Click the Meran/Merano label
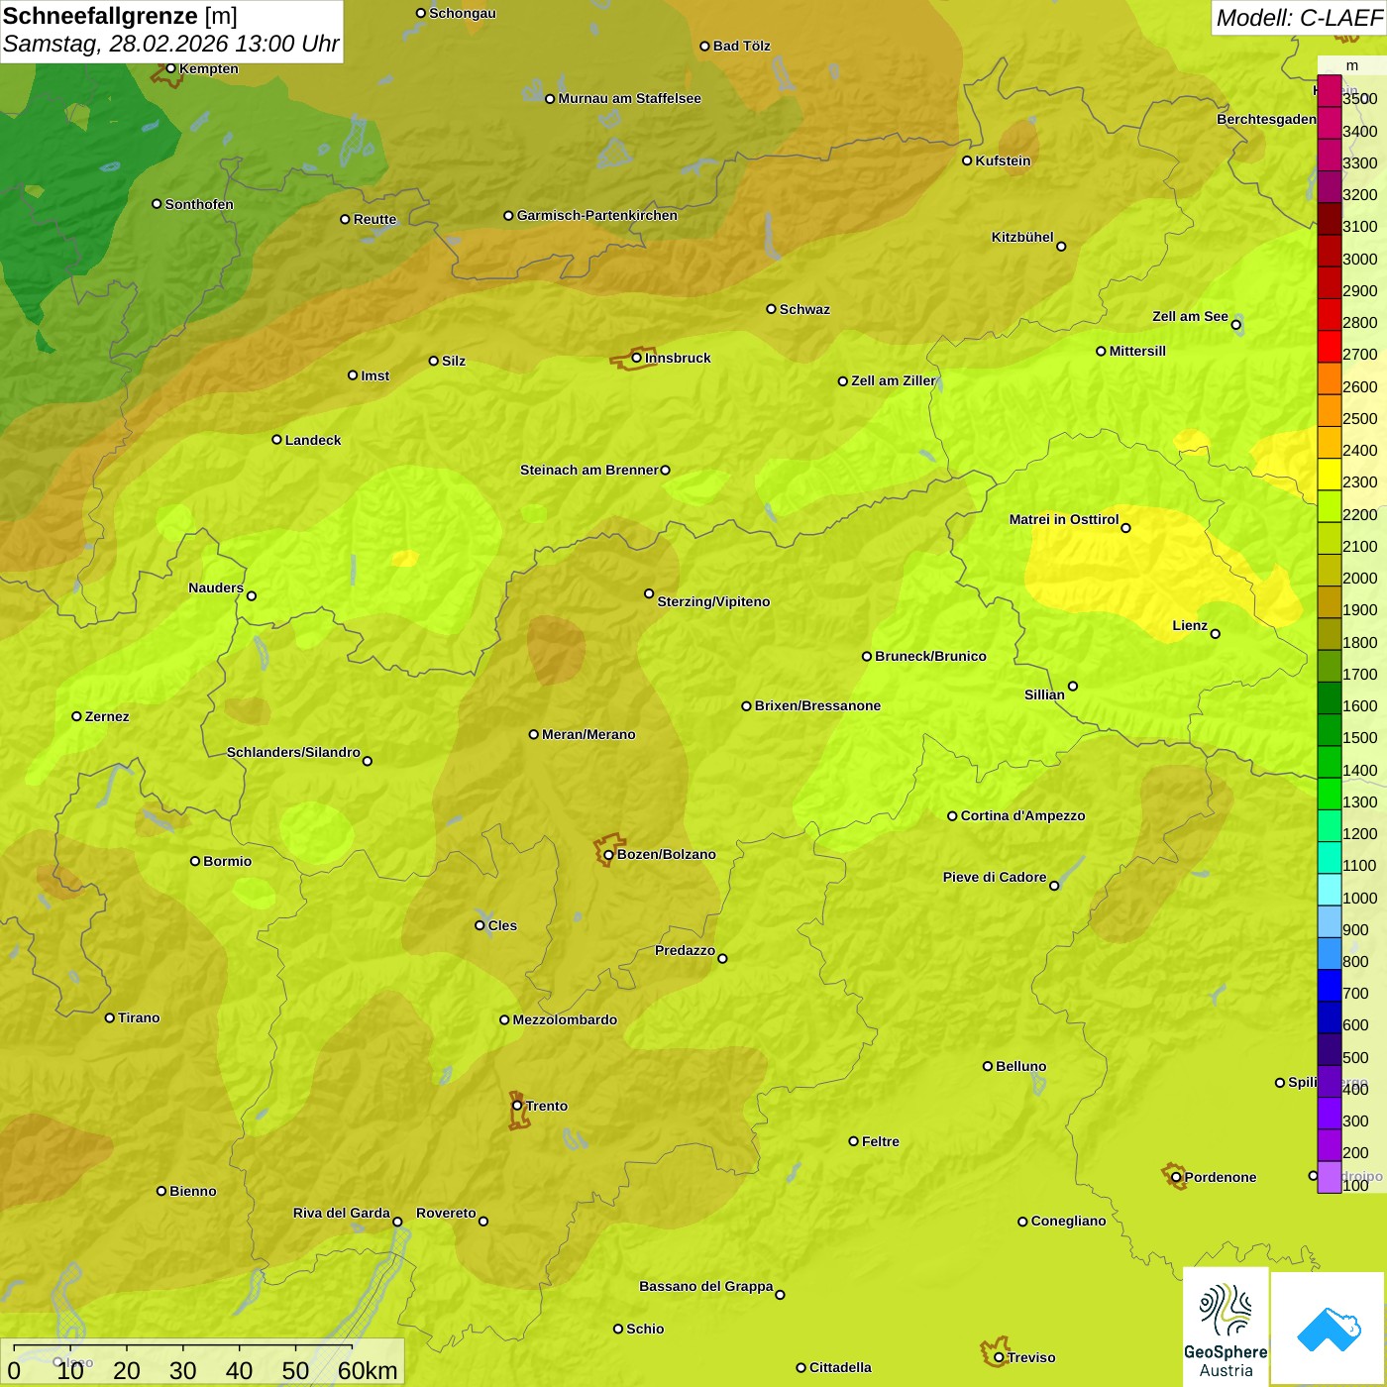 tap(588, 734)
